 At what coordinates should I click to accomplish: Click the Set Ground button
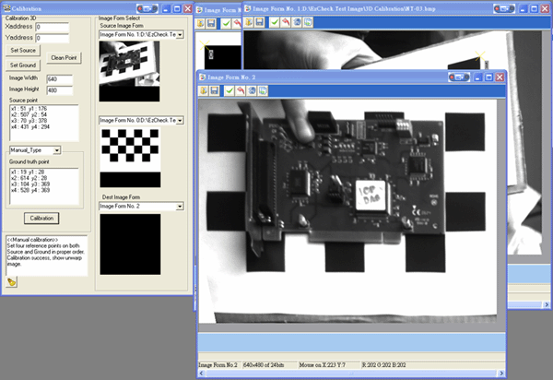point(23,65)
